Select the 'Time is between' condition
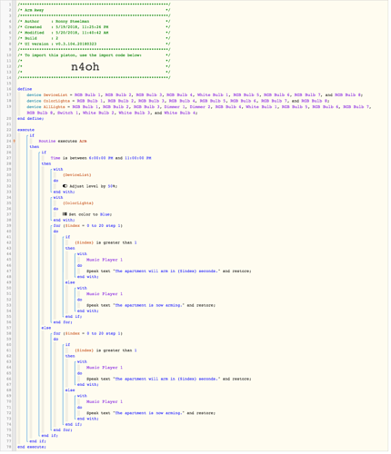This screenshot has height=454, width=391. pyautogui.click(x=101, y=158)
